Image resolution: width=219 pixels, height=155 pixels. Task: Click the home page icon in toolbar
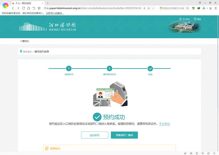pos(29,8)
